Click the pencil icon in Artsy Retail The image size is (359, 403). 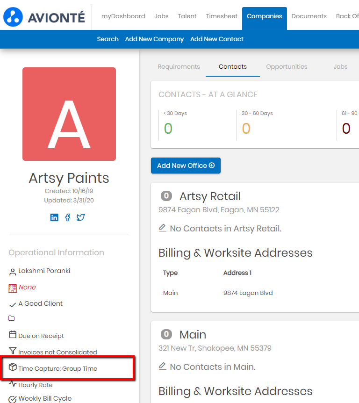coord(163,228)
